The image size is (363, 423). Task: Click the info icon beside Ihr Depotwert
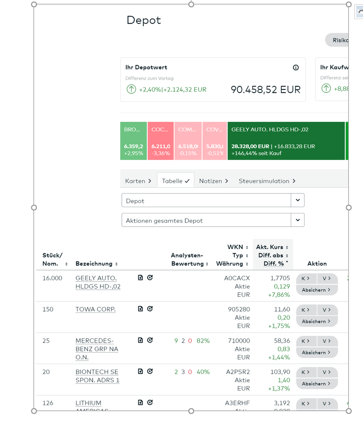(x=296, y=67)
